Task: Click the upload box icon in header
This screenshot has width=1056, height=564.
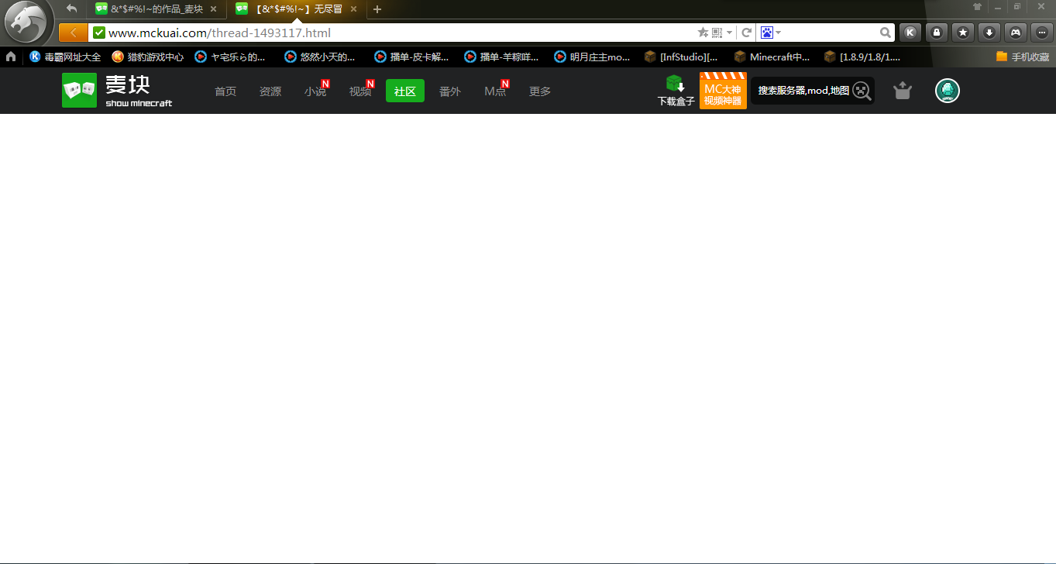Action: [903, 91]
